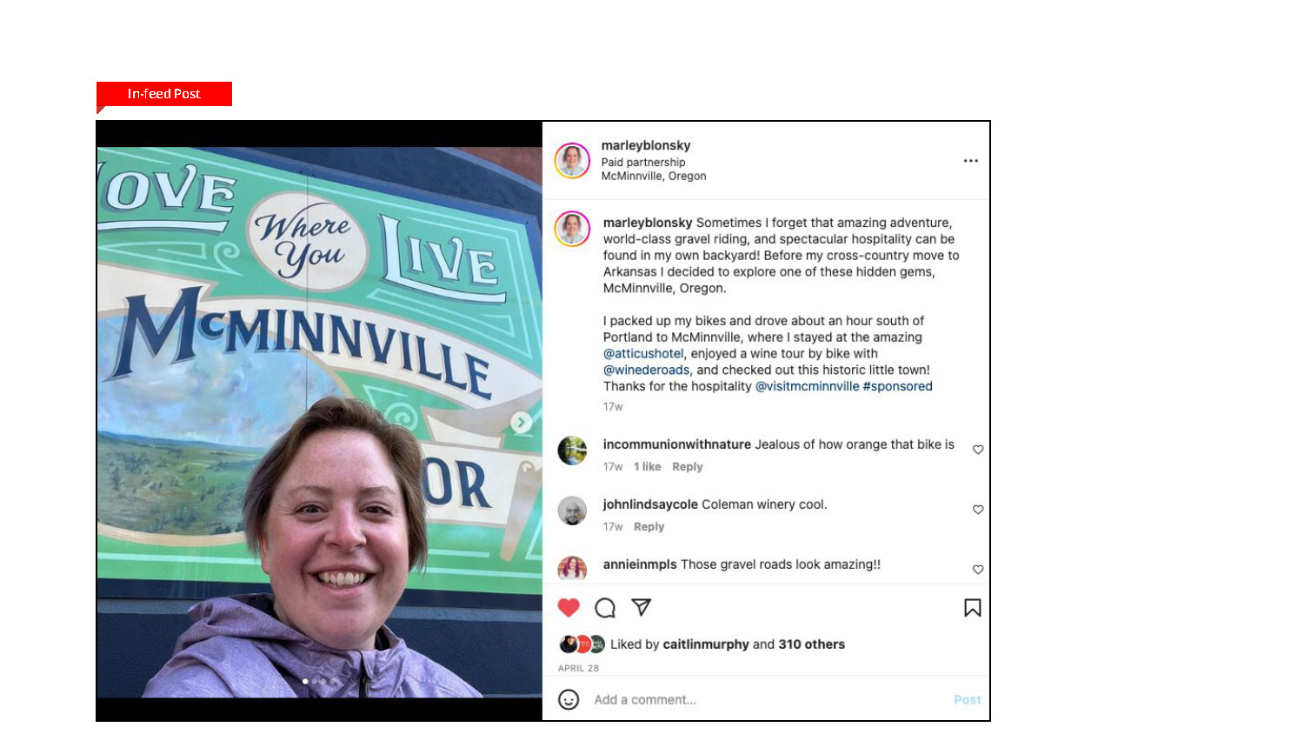Open the comment bubble icon
This screenshot has width=1304, height=734.
[x=605, y=608]
